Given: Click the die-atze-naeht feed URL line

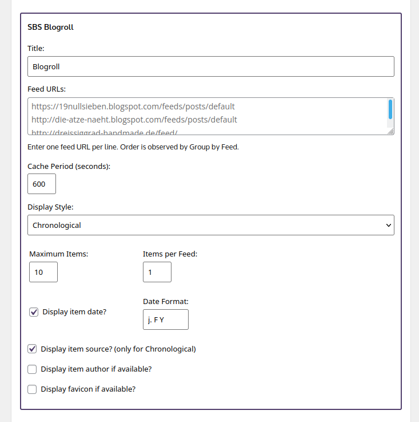Looking at the screenshot, I should [134, 120].
